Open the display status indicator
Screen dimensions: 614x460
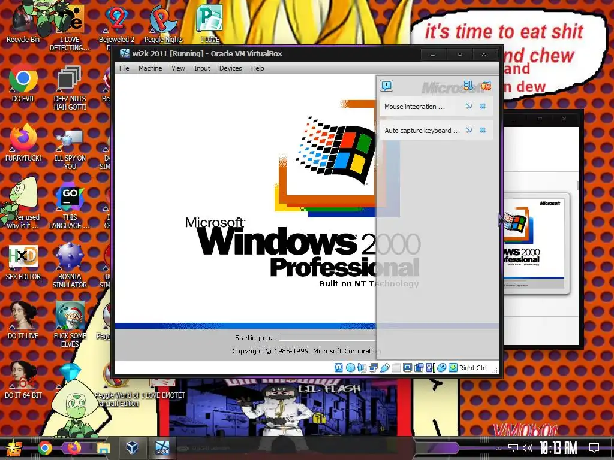click(407, 368)
